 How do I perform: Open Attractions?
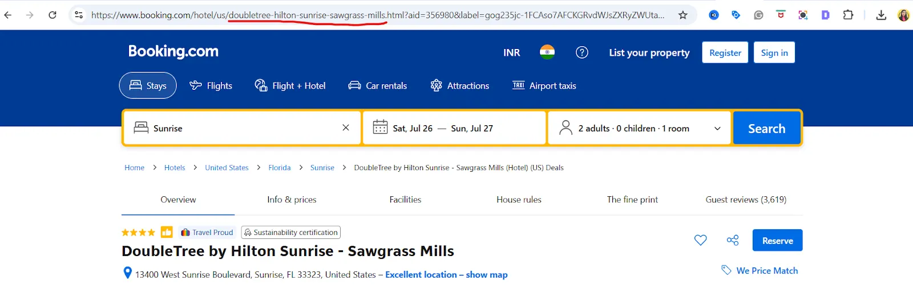coord(459,85)
